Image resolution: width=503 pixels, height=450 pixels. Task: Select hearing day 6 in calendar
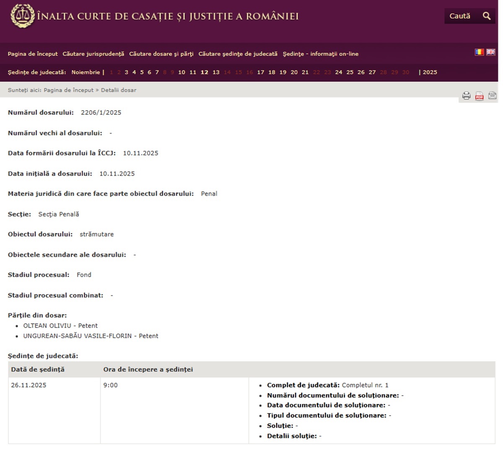point(149,72)
